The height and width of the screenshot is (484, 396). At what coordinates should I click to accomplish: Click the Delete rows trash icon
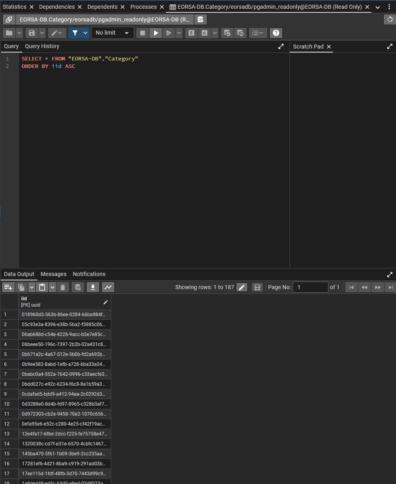63,287
